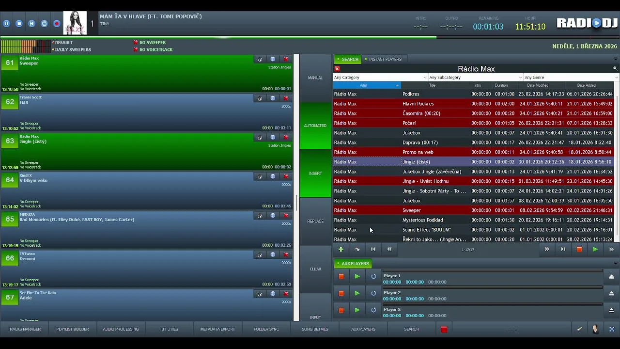
Task: Remove track 62 FEIN from playlist
Action: coord(286,98)
